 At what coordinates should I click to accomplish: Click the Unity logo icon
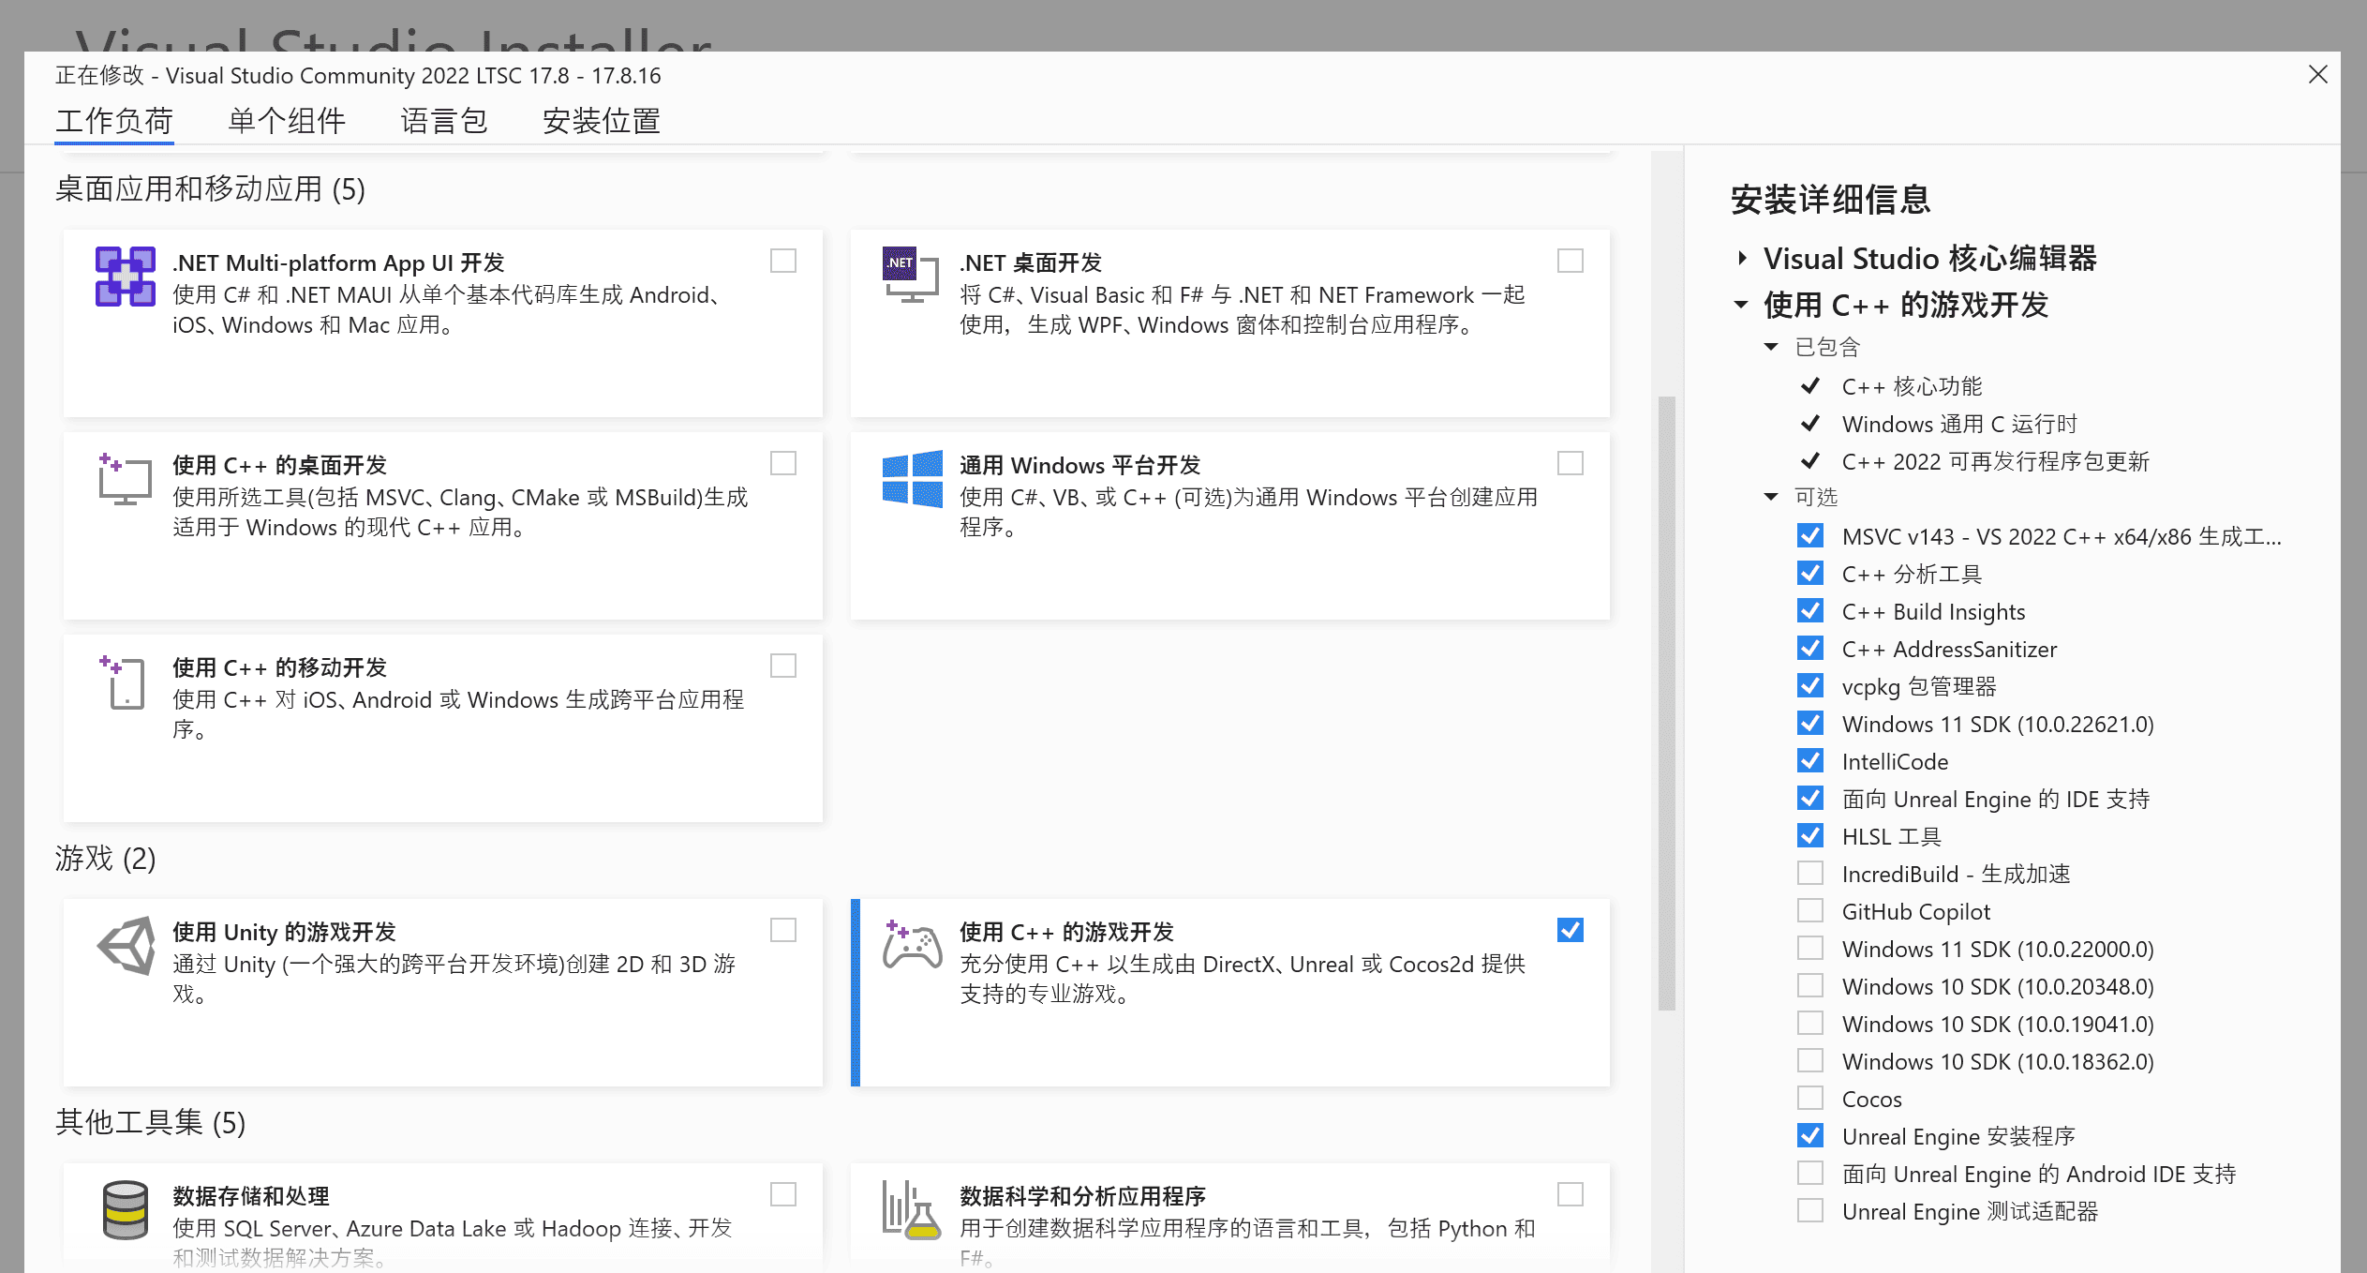127,945
